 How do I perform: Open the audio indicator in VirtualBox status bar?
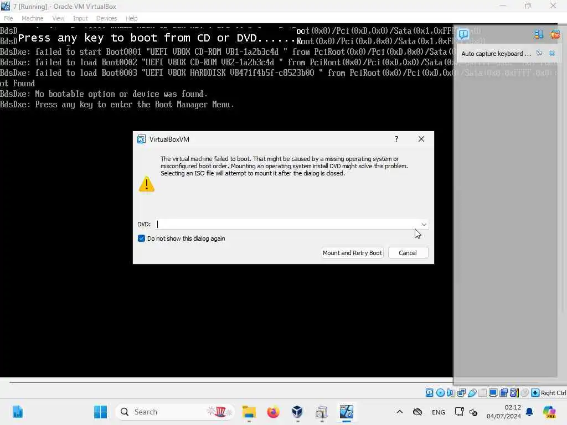[x=451, y=393]
